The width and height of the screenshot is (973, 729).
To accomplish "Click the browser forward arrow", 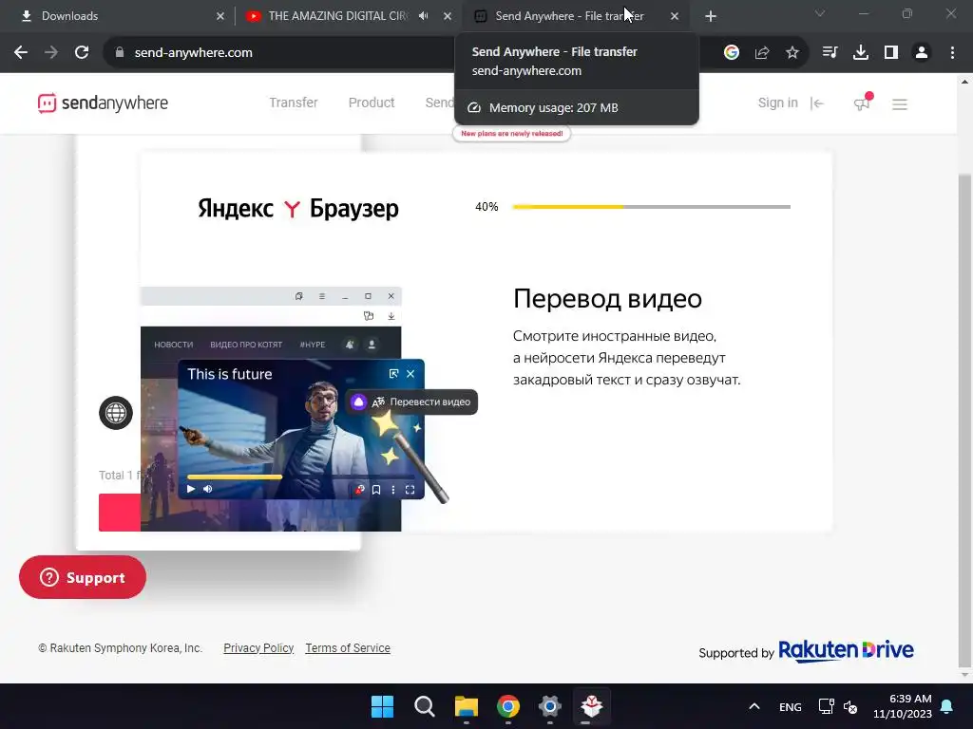I will click(x=51, y=53).
